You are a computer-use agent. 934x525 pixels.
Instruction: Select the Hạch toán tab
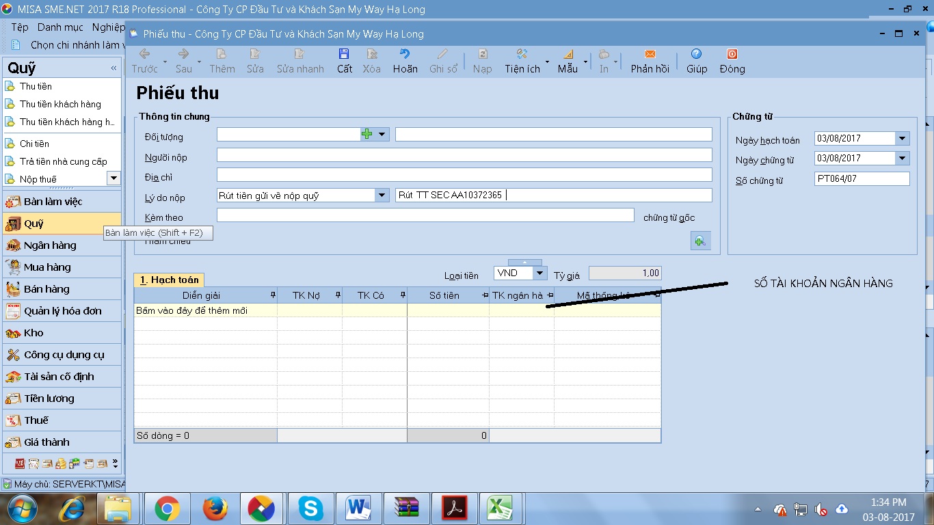click(170, 280)
